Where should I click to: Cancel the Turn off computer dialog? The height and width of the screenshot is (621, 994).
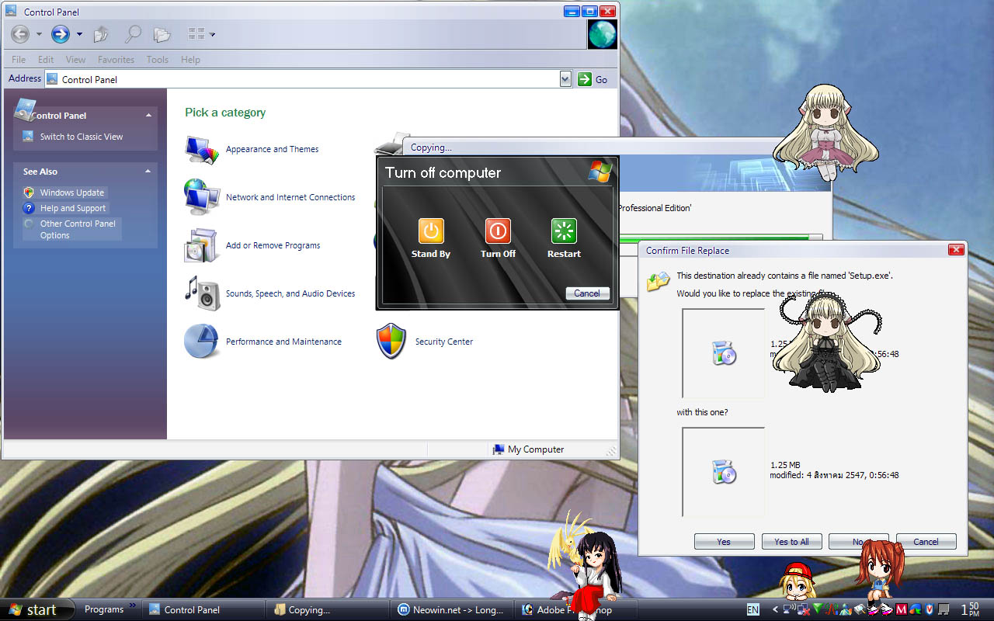pyautogui.click(x=587, y=293)
